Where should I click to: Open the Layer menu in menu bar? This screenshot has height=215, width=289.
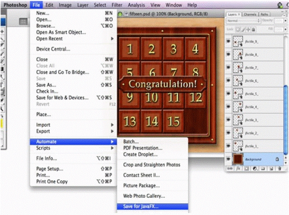(x=83, y=5)
